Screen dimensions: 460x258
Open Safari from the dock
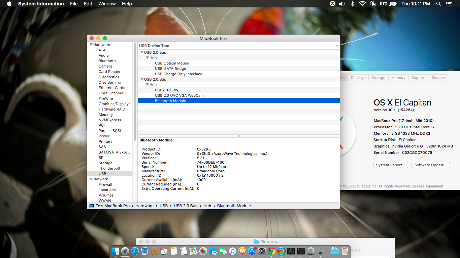click(x=135, y=251)
